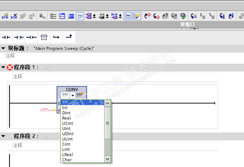The image size is (244, 167).
Task: Click second gray block-call update icon
Action: (174, 16)
